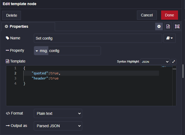
Task: Click the closing brace on line 4
Action: 24,84
